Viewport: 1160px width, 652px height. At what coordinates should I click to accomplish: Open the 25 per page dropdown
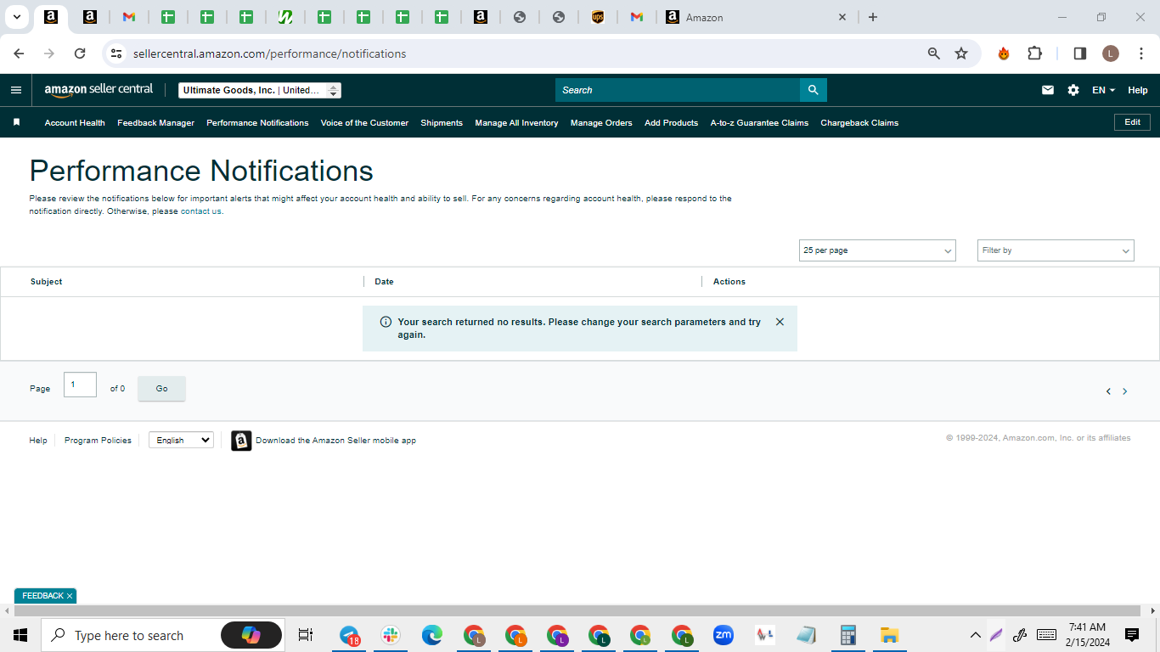click(x=877, y=250)
